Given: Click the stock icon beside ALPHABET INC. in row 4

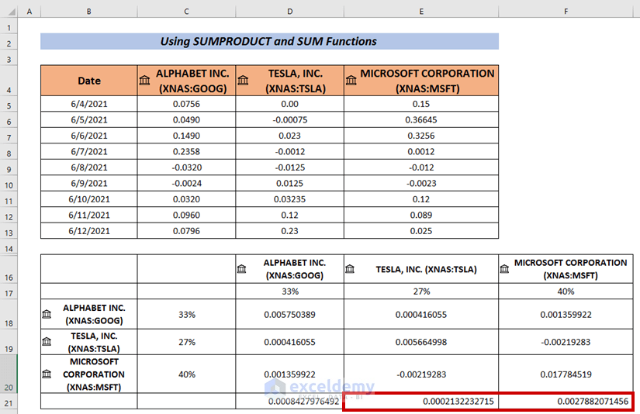Looking at the screenshot, I should click(x=144, y=81).
